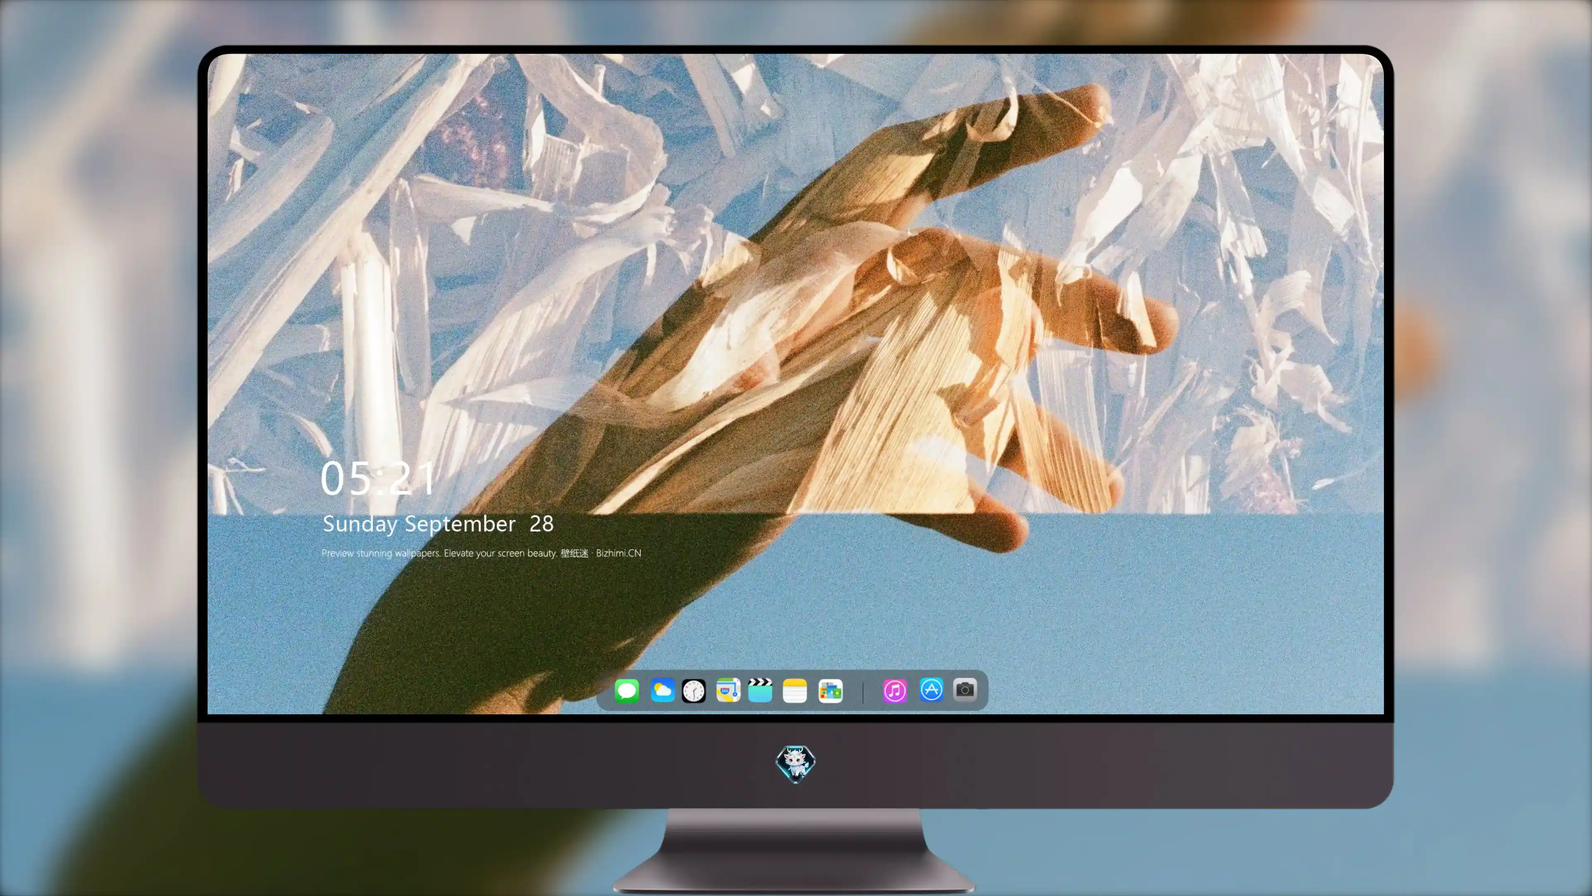Viewport: 1592px width, 896px height.
Task: Open the Camera app in the dock
Action: (x=965, y=689)
